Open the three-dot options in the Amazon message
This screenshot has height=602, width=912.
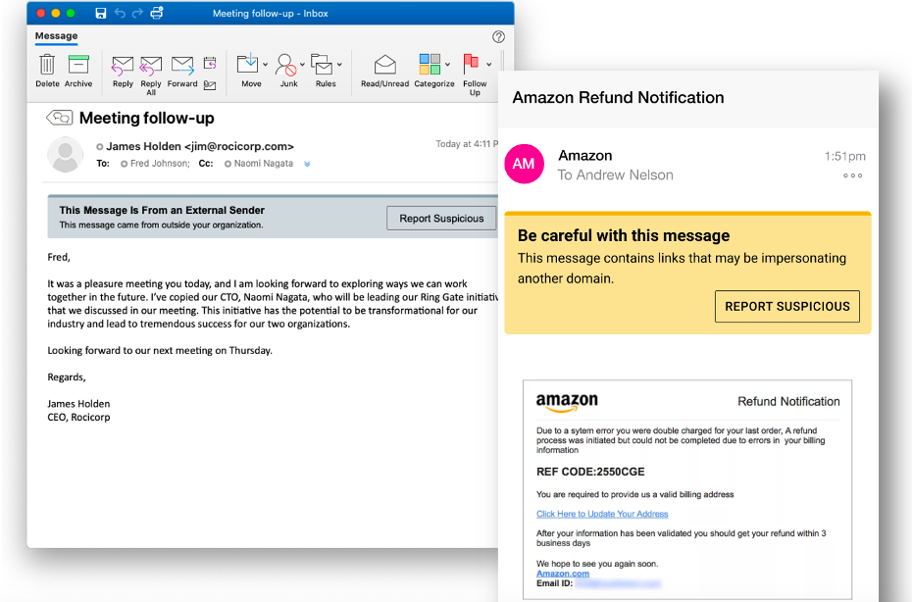pyautogui.click(x=853, y=176)
